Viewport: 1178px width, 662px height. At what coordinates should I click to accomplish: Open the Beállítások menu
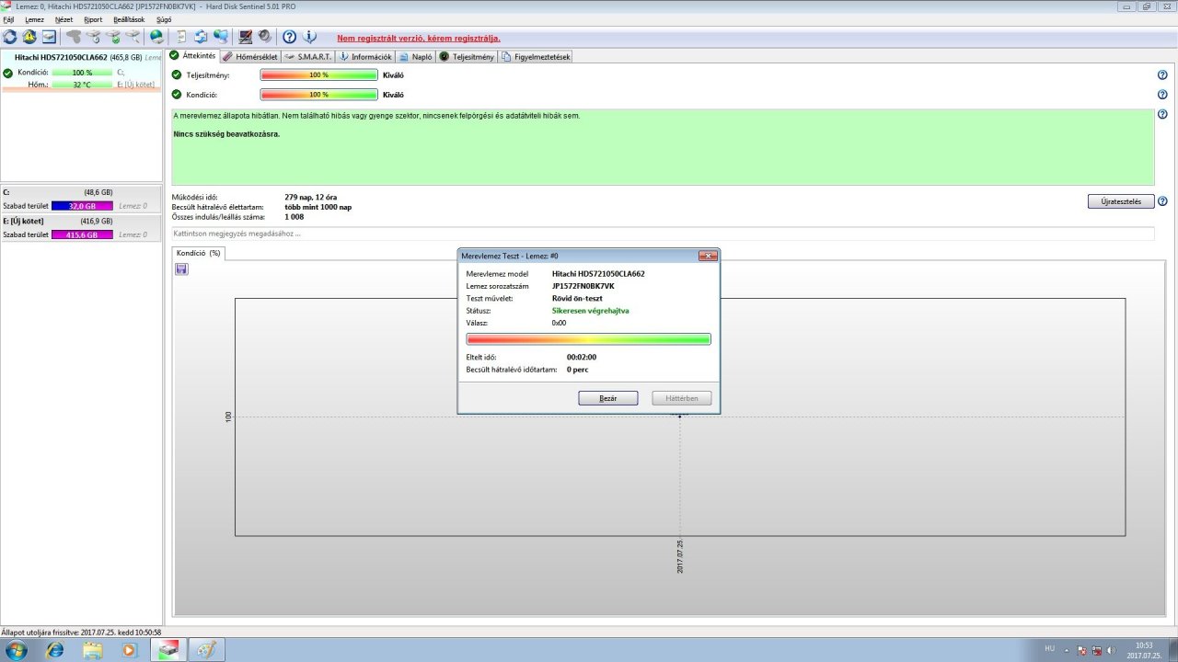(x=131, y=19)
